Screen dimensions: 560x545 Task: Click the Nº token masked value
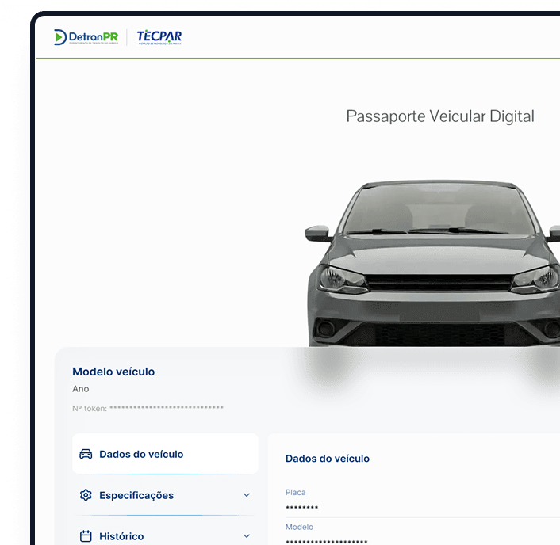(167, 407)
